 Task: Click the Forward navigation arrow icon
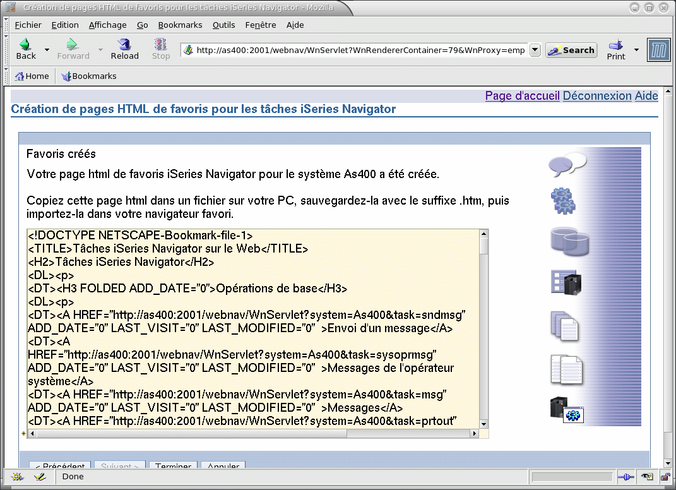coord(72,44)
